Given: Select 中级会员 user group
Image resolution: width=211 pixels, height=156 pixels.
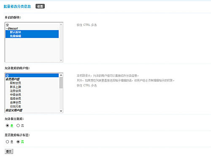Looking at the screenshot, I should [32, 95].
